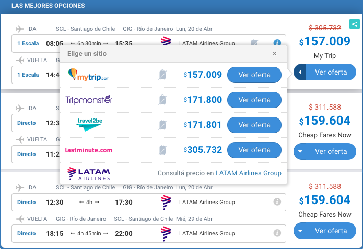Click '1 Escala' on 08:05 flight
The height and width of the screenshot is (249, 363).
28,43
